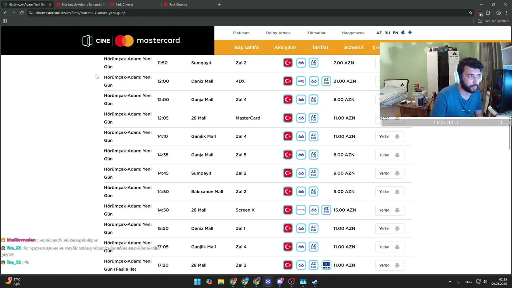The image size is (512, 288).
Task: Open a new browser tab
Action: coord(219,4)
